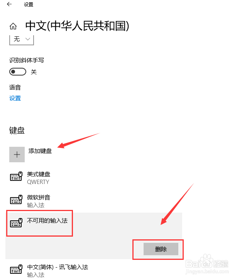The image size is (242, 280).
Task: Click the chevron arrow beside 无
Action: point(28,39)
